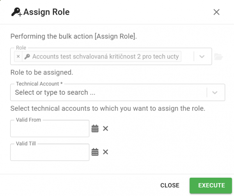
Task: Click the Assign Role key icon in header
Action: [16, 12]
